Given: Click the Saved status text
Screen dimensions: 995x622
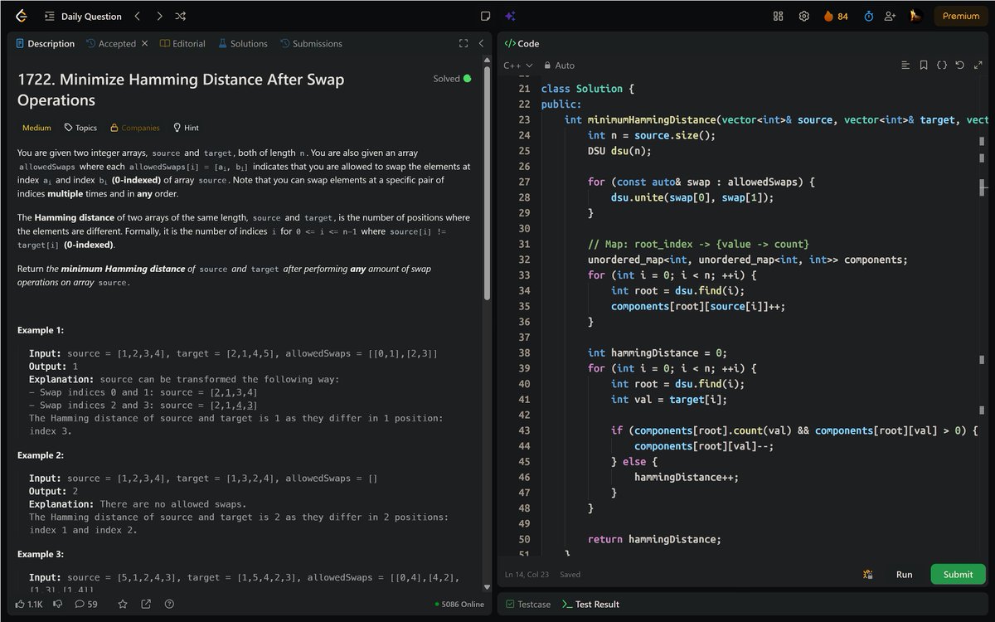Looking at the screenshot, I should pyautogui.click(x=570, y=574).
